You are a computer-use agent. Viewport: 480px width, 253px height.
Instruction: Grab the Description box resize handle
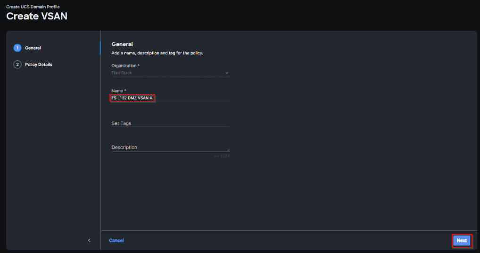click(x=228, y=150)
